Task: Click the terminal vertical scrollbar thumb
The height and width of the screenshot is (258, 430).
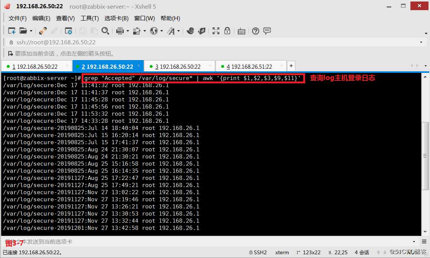Action: [x=425, y=156]
